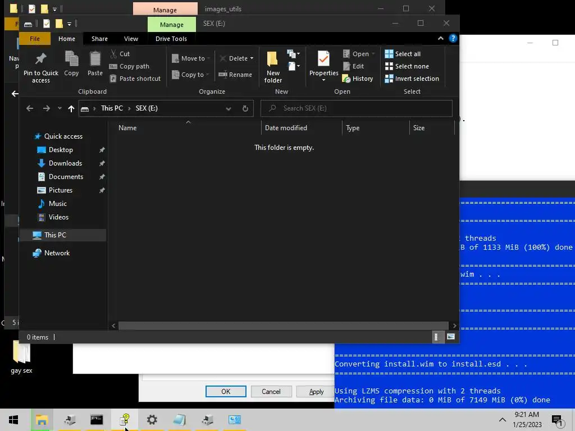Sort by the Name column header
This screenshot has width=575, height=431.
(x=188, y=128)
